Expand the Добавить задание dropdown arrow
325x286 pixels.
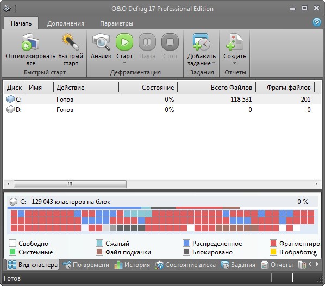pos(214,63)
